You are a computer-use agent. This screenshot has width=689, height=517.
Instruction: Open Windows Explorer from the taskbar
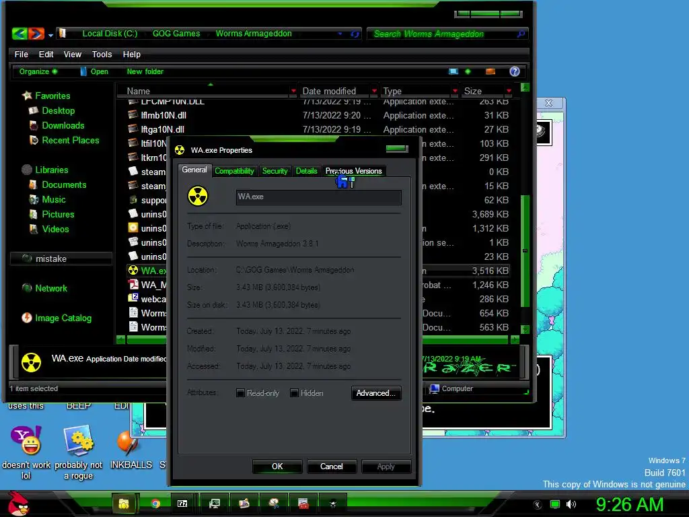124,504
